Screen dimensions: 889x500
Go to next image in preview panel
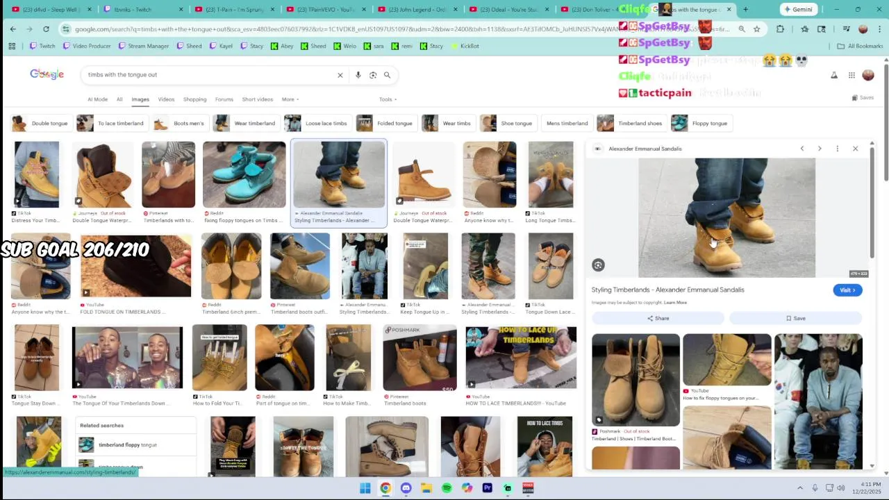click(820, 149)
